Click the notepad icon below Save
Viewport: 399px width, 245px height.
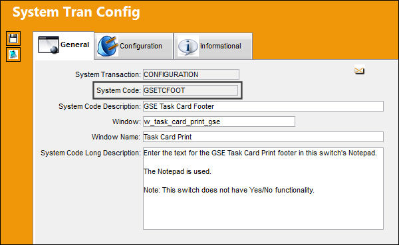(x=13, y=54)
